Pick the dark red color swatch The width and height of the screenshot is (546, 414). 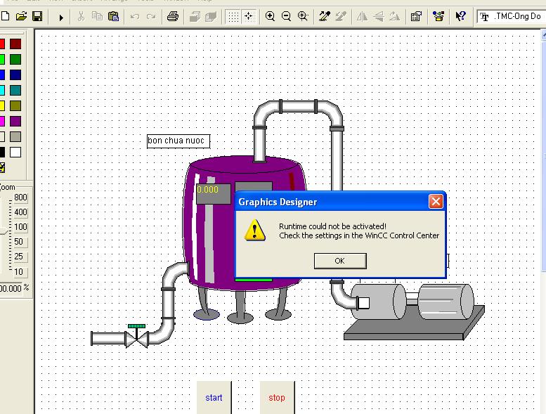(15, 44)
